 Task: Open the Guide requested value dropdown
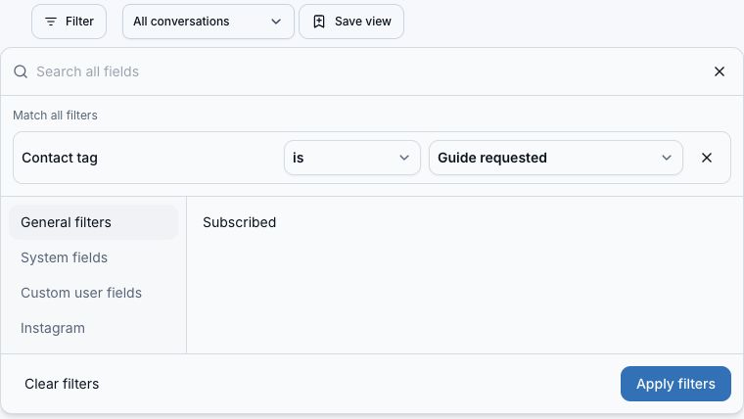click(x=556, y=158)
